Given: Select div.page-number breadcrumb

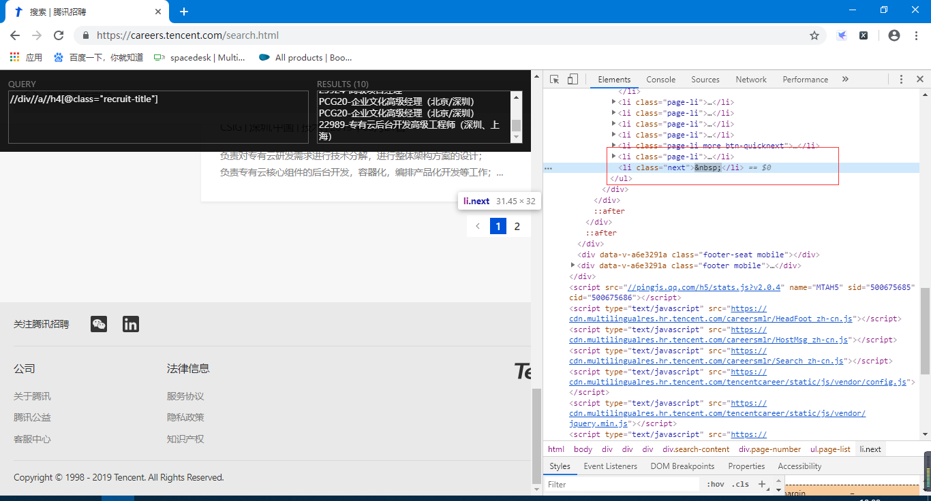Looking at the screenshot, I should [769, 449].
